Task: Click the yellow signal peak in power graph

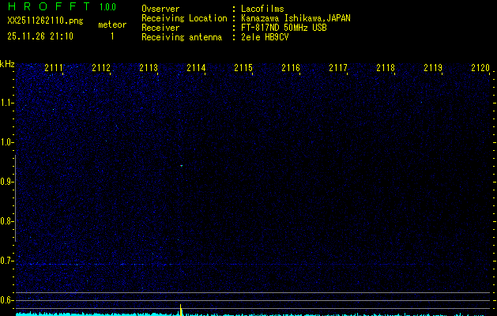Action: (181, 308)
